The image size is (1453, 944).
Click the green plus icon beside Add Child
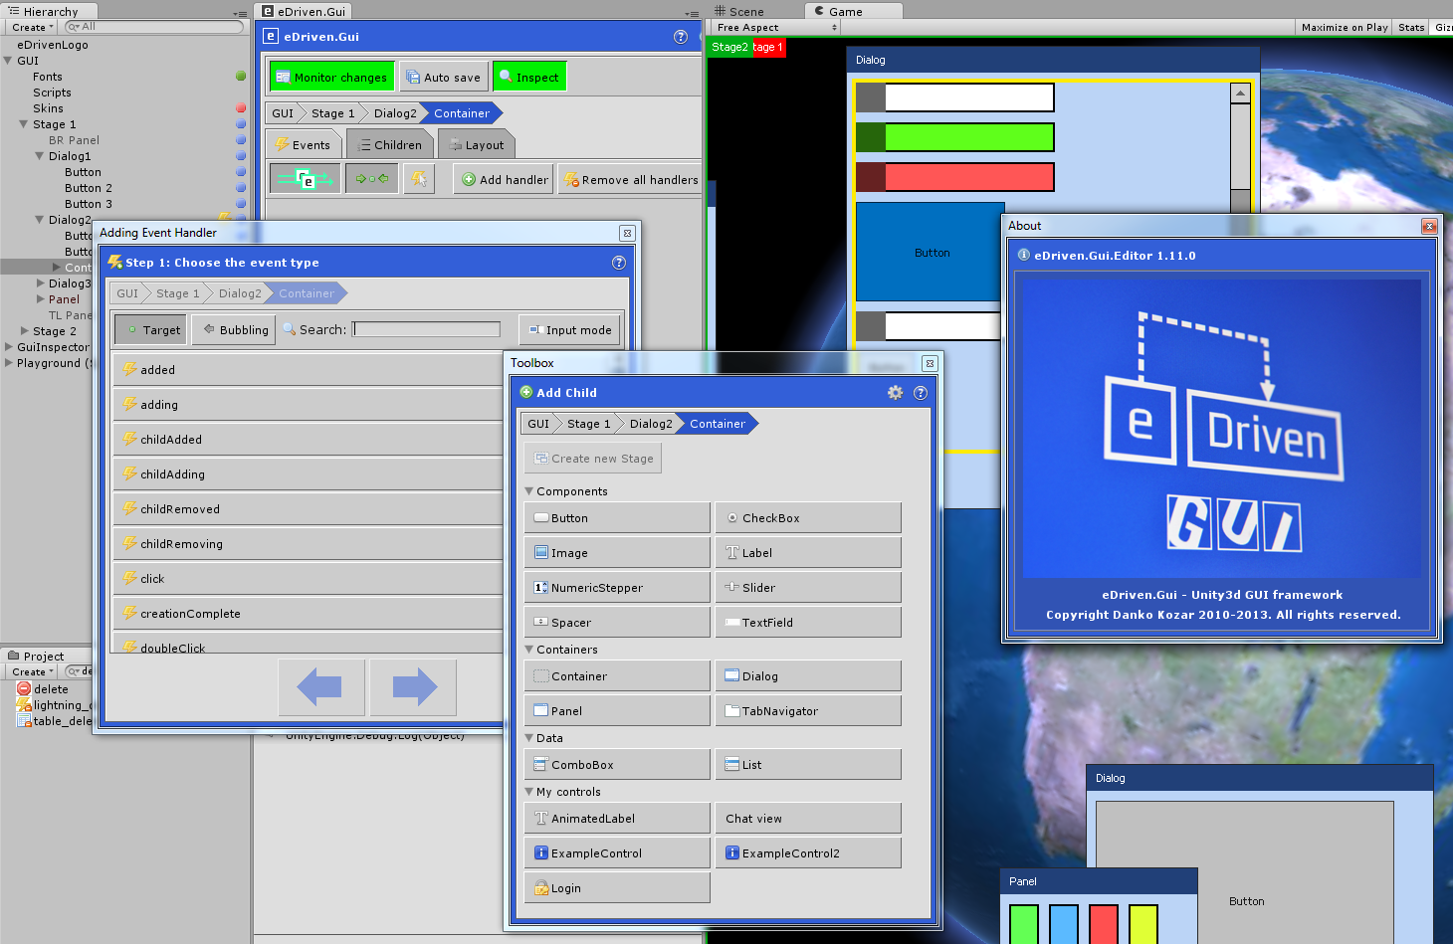tap(526, 392)
